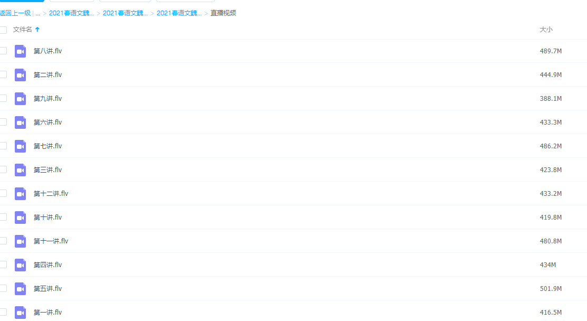The width and height of the screenshot is (587, 321).
Task: Click the video icon next to 第十二讲.flv
Action: 20,194
